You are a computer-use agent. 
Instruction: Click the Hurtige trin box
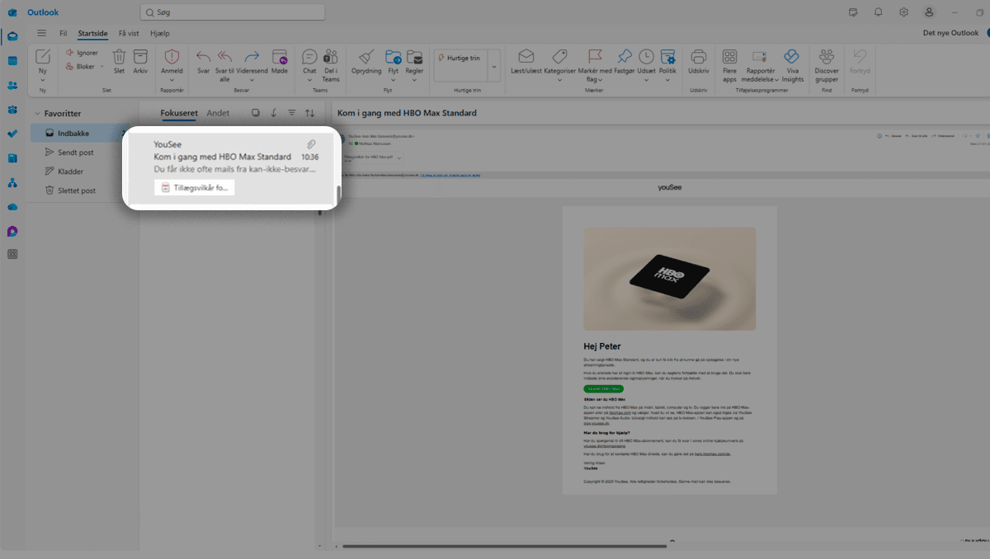tap(460, 64)
